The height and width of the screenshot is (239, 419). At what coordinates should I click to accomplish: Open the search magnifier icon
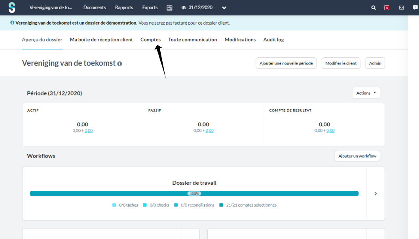[373, 8]
